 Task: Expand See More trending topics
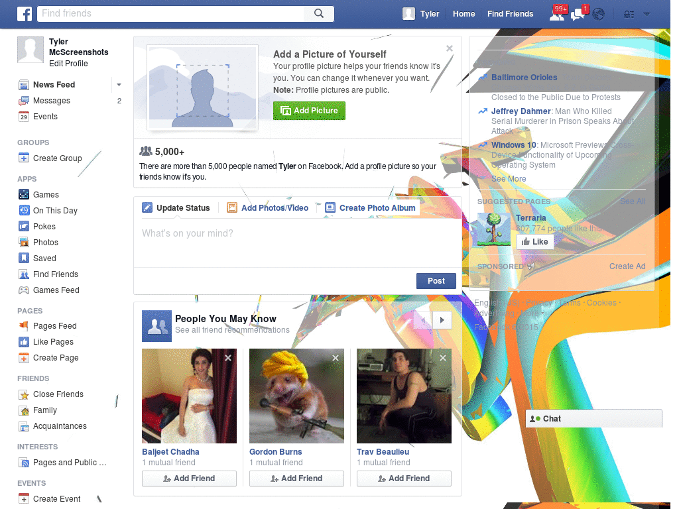509,179
